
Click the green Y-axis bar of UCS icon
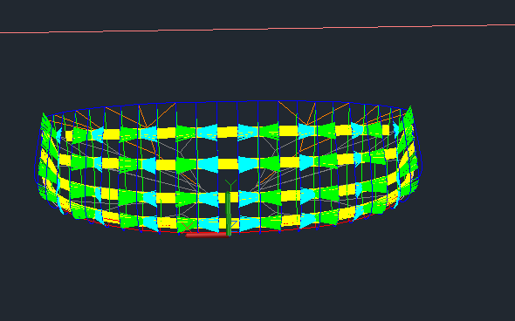pyautogui.click(x=229, y=213)
